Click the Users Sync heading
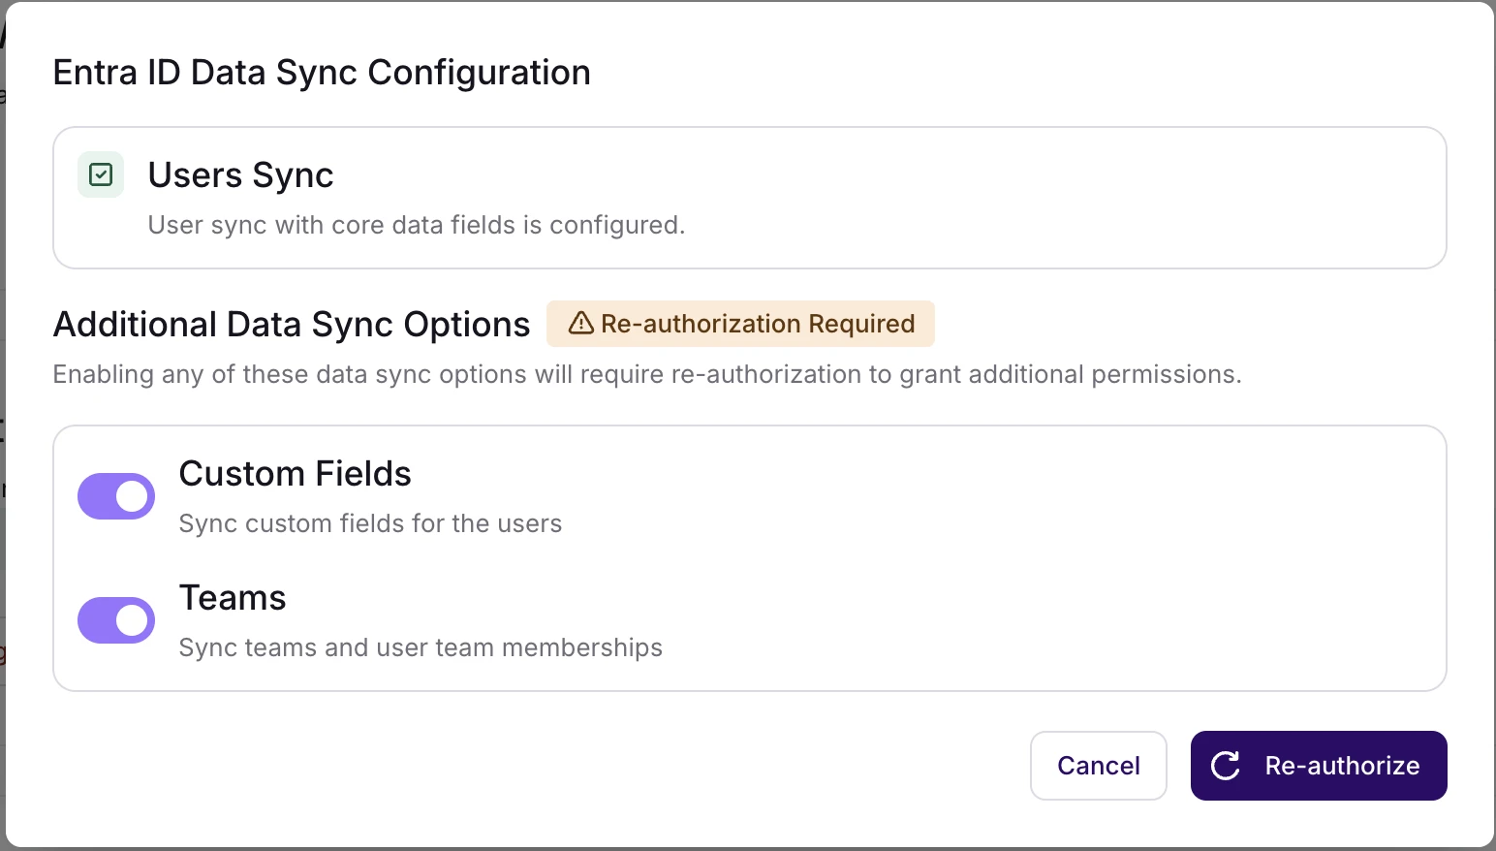This screenshot has height=851, width=1496. pos(240,175)
